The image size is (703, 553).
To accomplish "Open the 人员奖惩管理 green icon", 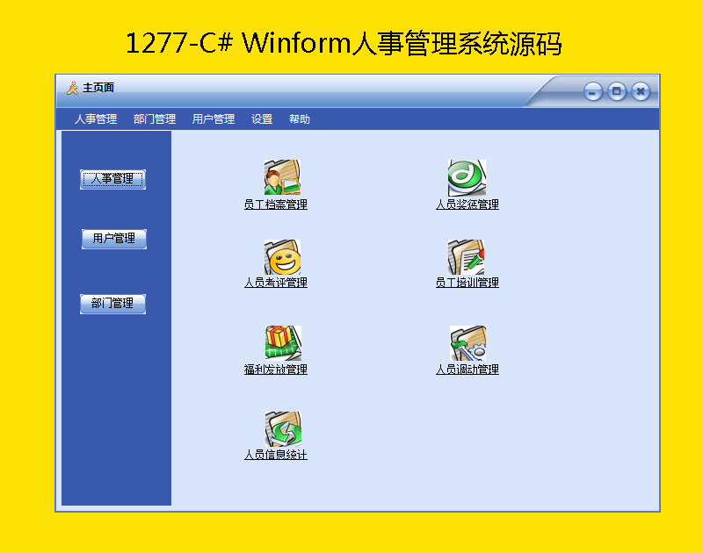I will pyautogui.click(x=467, y=177).
